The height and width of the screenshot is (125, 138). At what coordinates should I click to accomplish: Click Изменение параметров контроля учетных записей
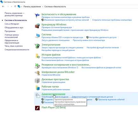pyautogui.click(x=66, y=20)
